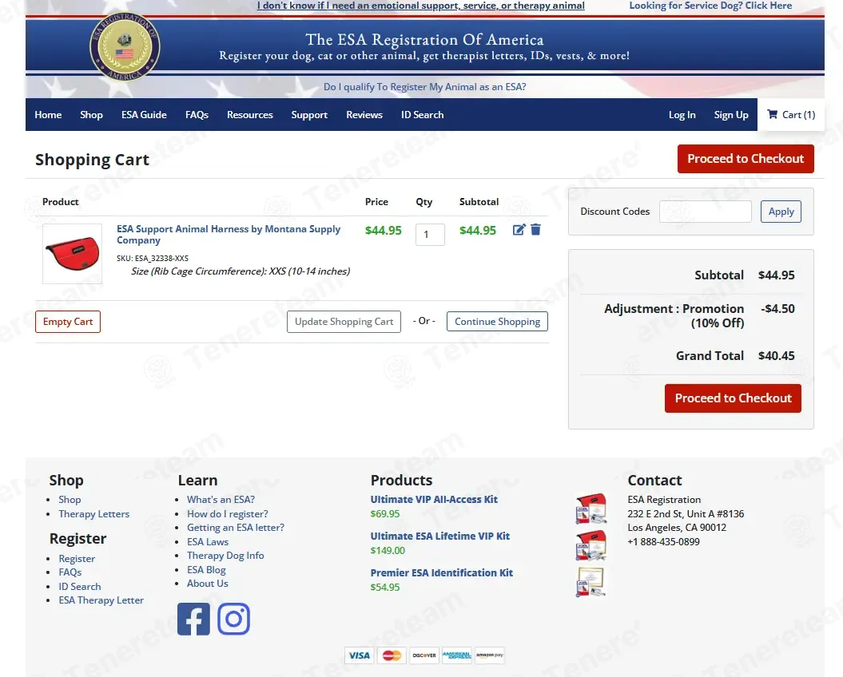Open footer Register link

(x=77, y=559)
